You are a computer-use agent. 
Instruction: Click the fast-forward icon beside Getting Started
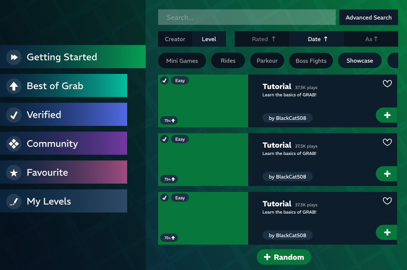(14, 57)
